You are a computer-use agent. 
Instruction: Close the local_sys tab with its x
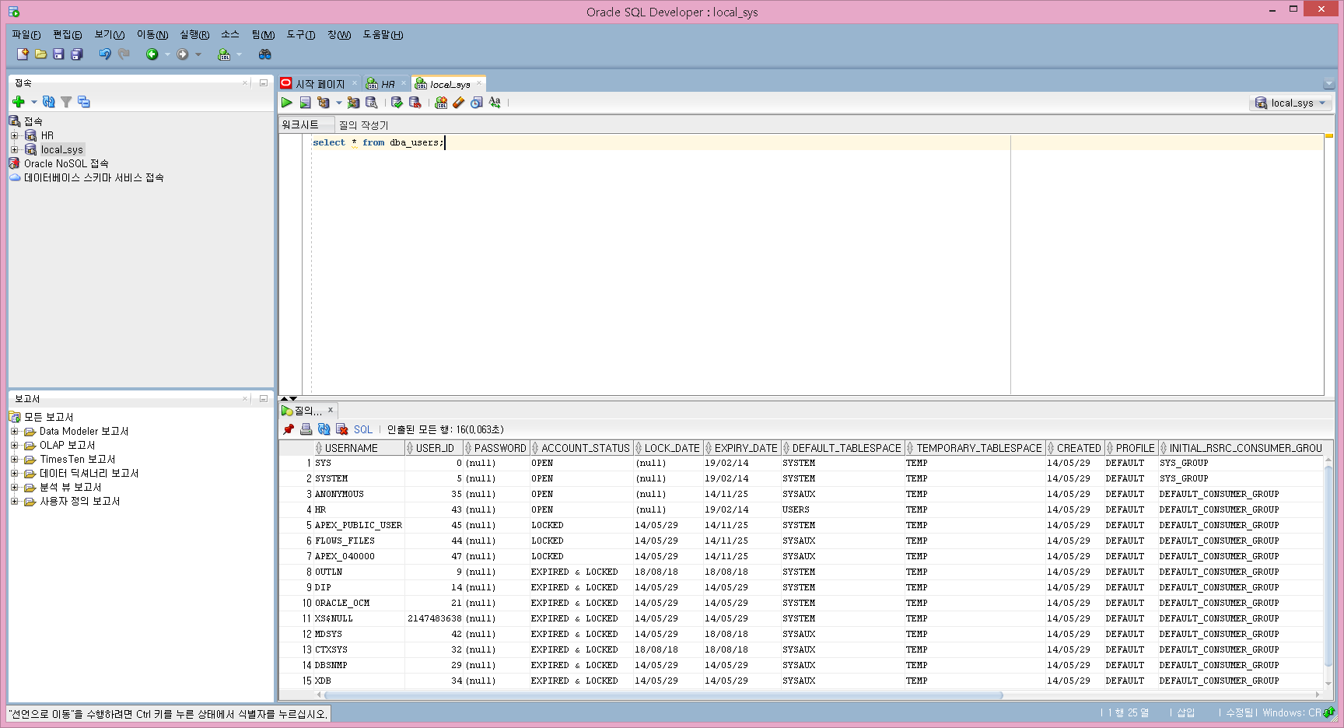click(x=479, y=84)
